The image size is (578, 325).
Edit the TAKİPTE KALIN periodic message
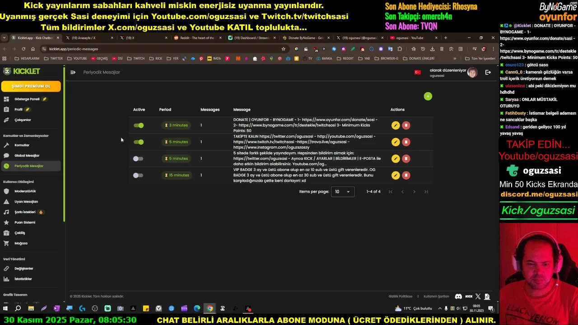(396, 142)
